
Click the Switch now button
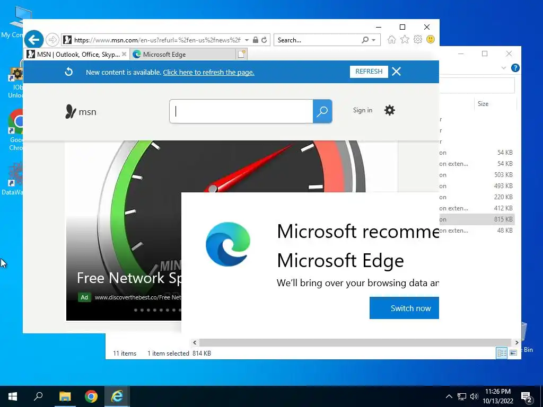click(404, 308)
